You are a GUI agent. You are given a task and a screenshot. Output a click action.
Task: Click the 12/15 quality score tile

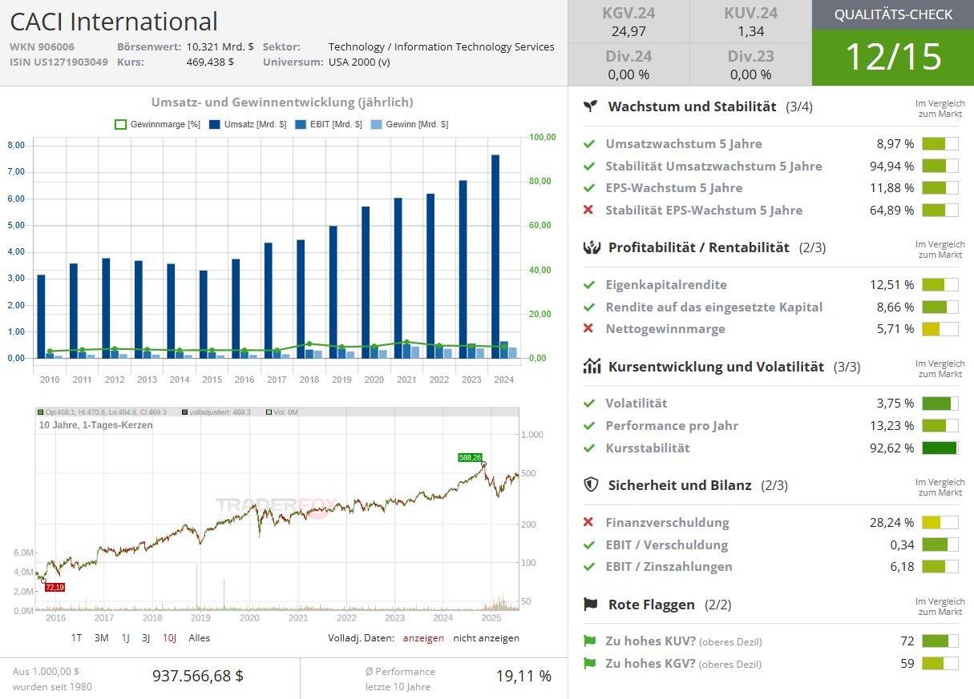point(893,58)
